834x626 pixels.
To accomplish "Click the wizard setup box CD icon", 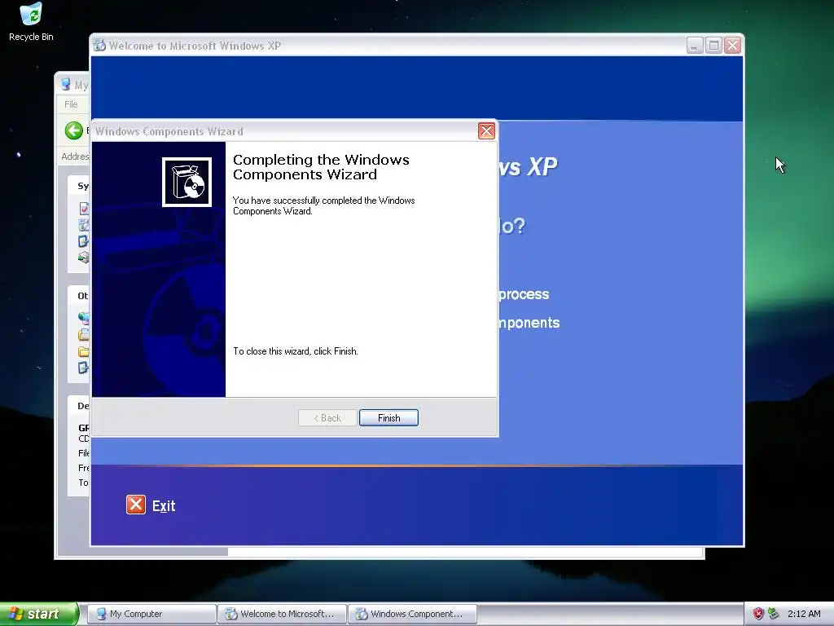I will (187, 182).
